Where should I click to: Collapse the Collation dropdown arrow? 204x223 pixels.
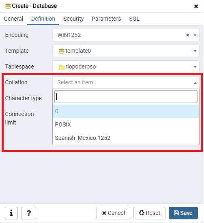195,83
